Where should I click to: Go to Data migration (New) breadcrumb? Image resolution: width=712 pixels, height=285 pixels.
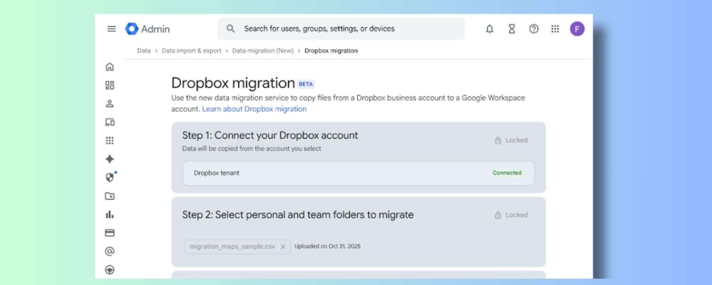pyautogui.click(x=263, y=51)
